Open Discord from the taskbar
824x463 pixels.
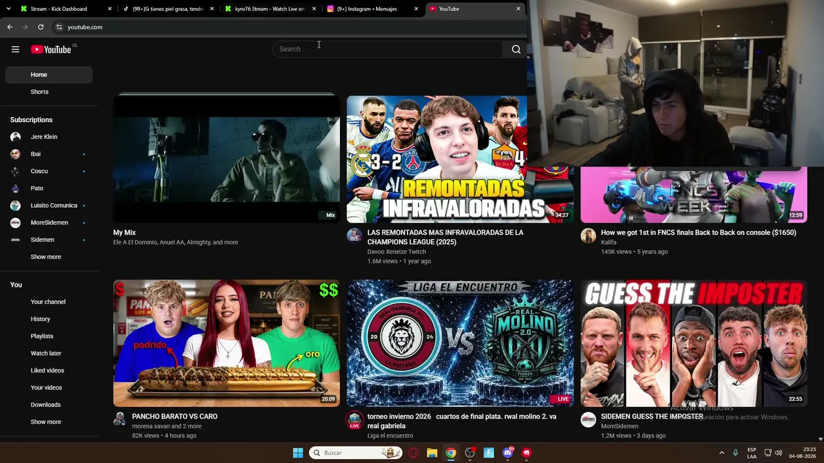click(x=508, y=453)
